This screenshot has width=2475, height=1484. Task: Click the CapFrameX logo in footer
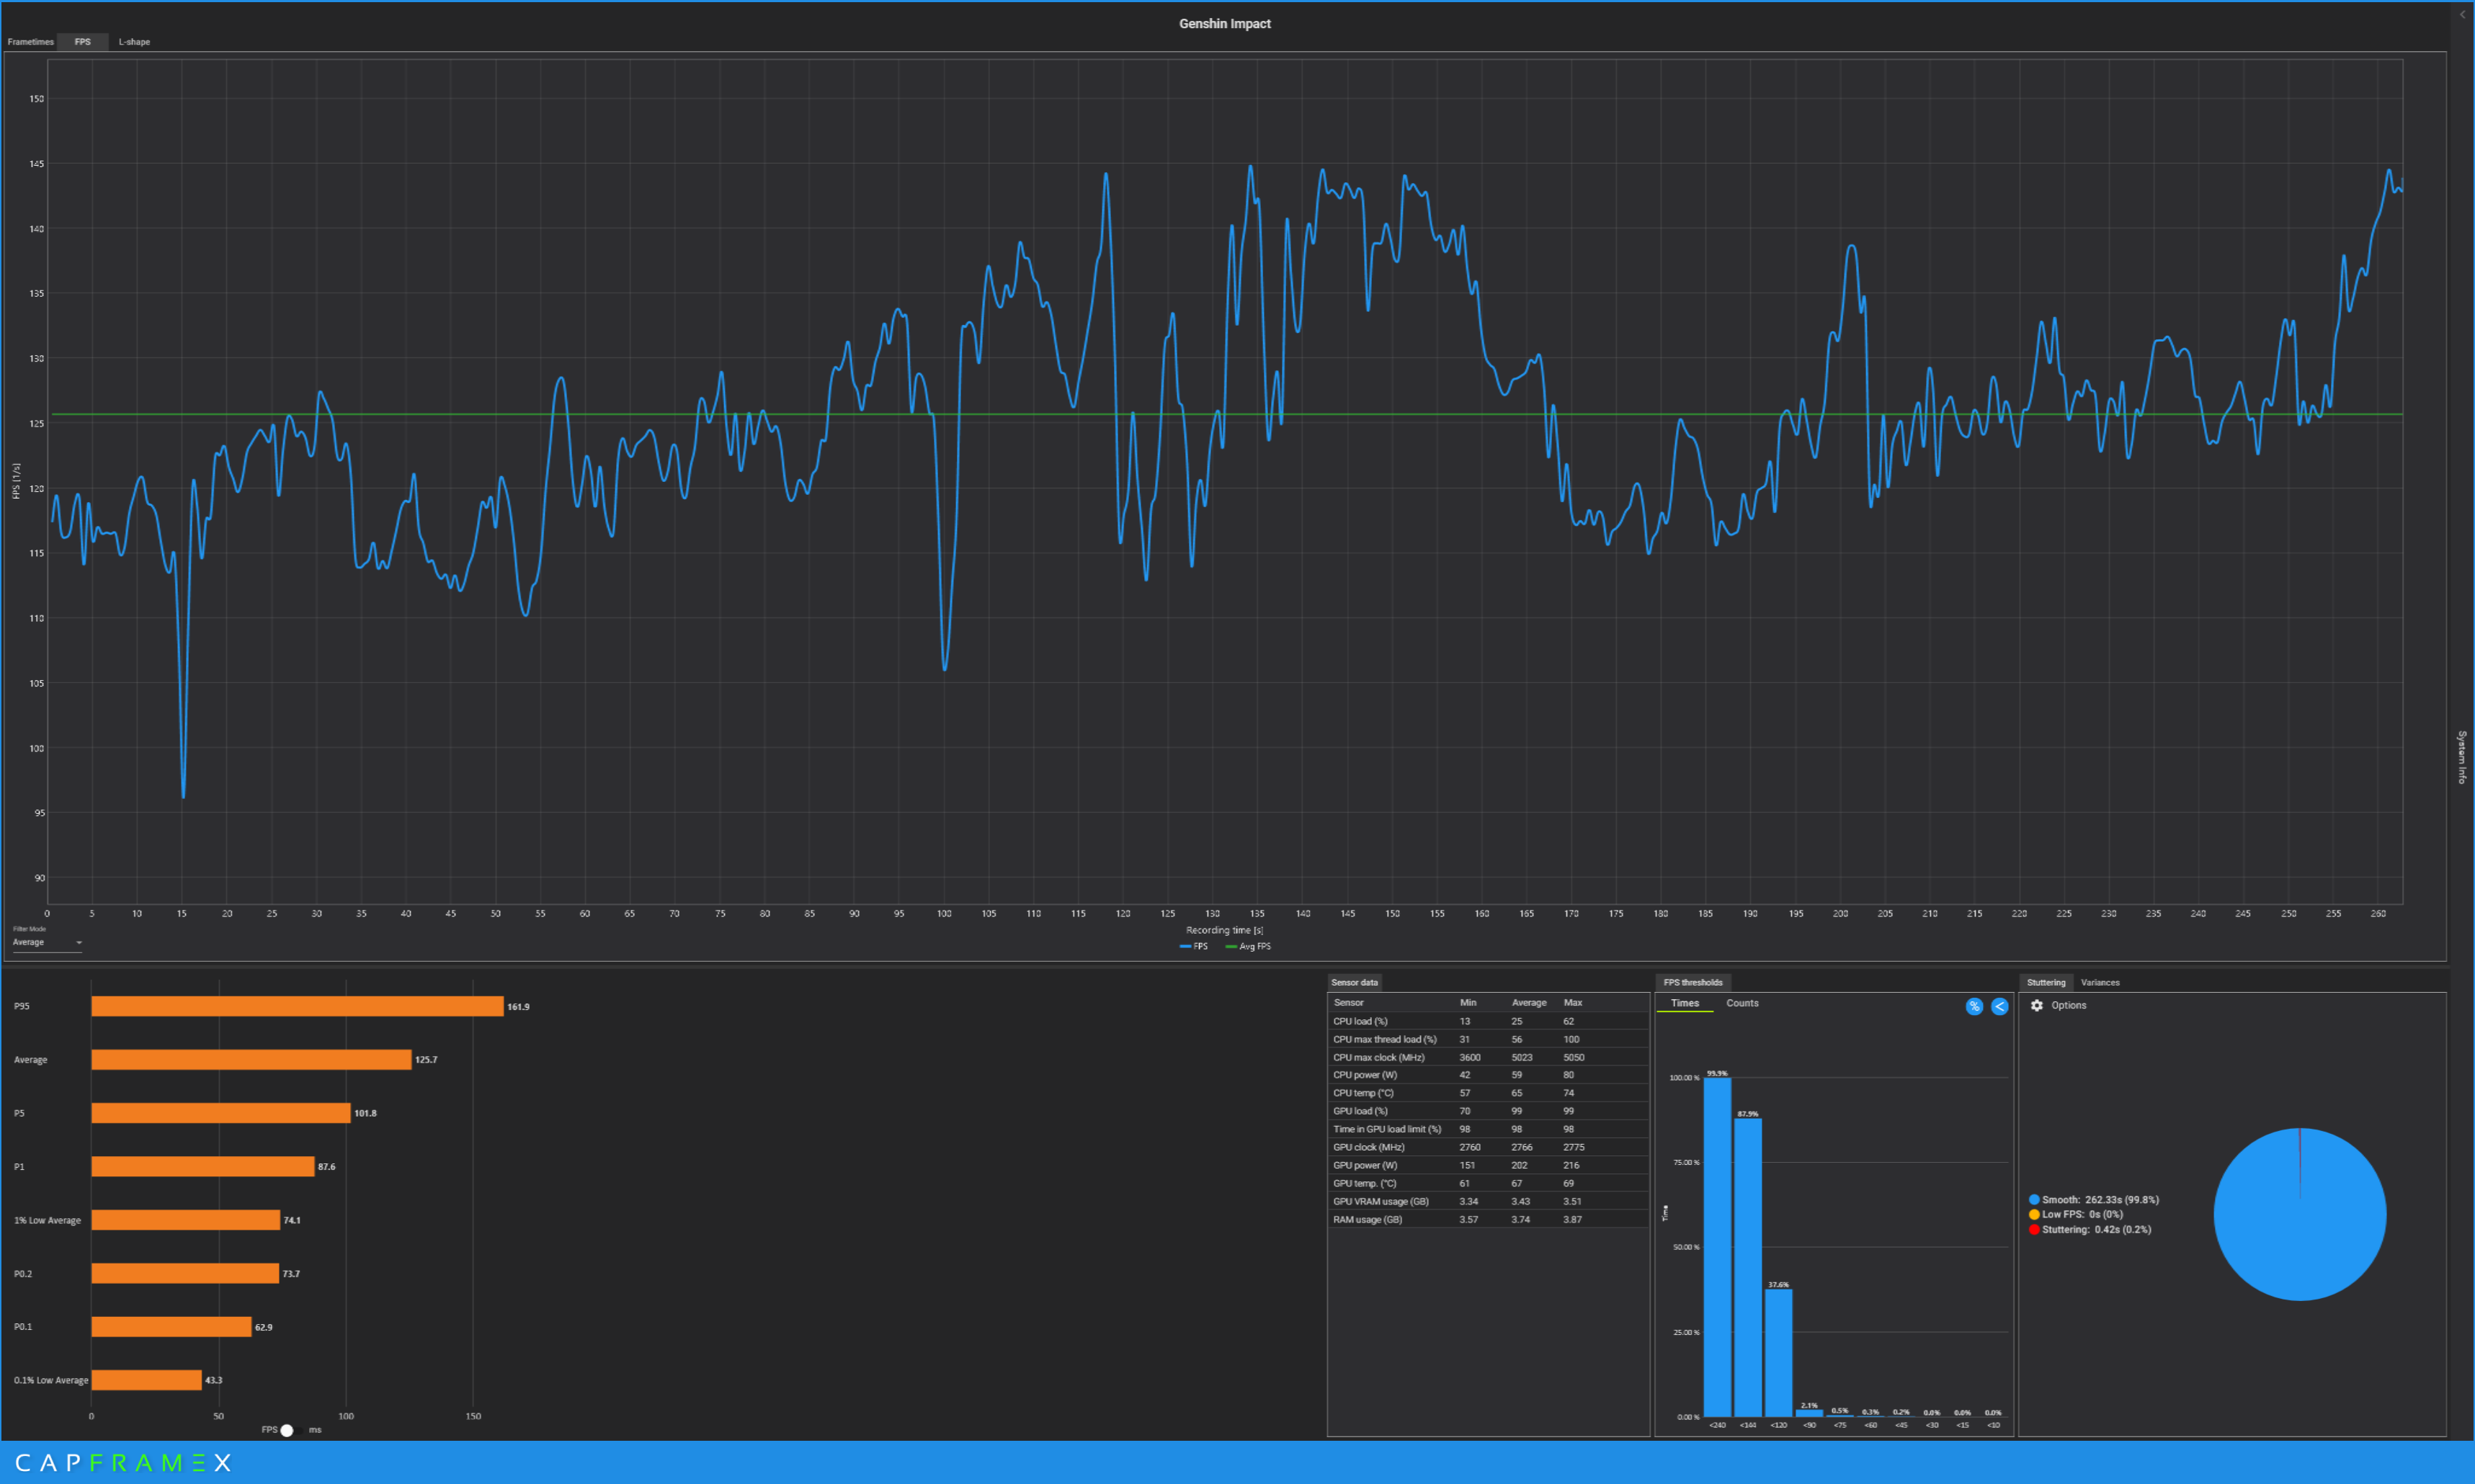[123, 1463]
